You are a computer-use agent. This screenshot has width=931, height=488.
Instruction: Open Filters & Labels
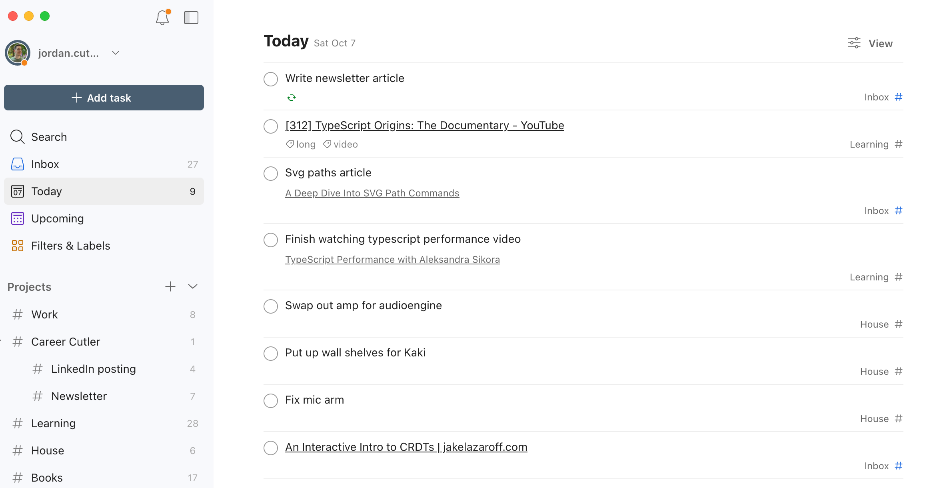70,246
